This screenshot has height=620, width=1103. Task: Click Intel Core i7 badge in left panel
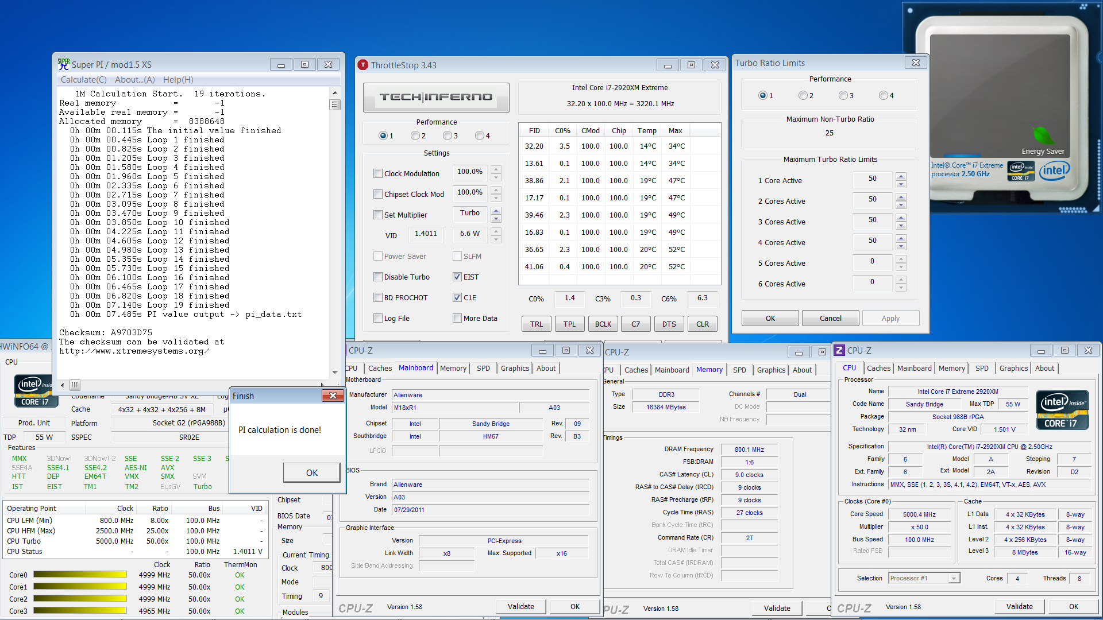[x=35, y=392]
